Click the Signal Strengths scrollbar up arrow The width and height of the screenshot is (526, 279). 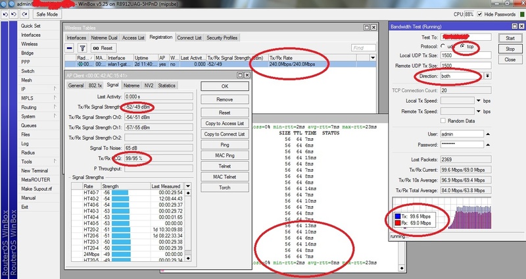pos(188,193)
